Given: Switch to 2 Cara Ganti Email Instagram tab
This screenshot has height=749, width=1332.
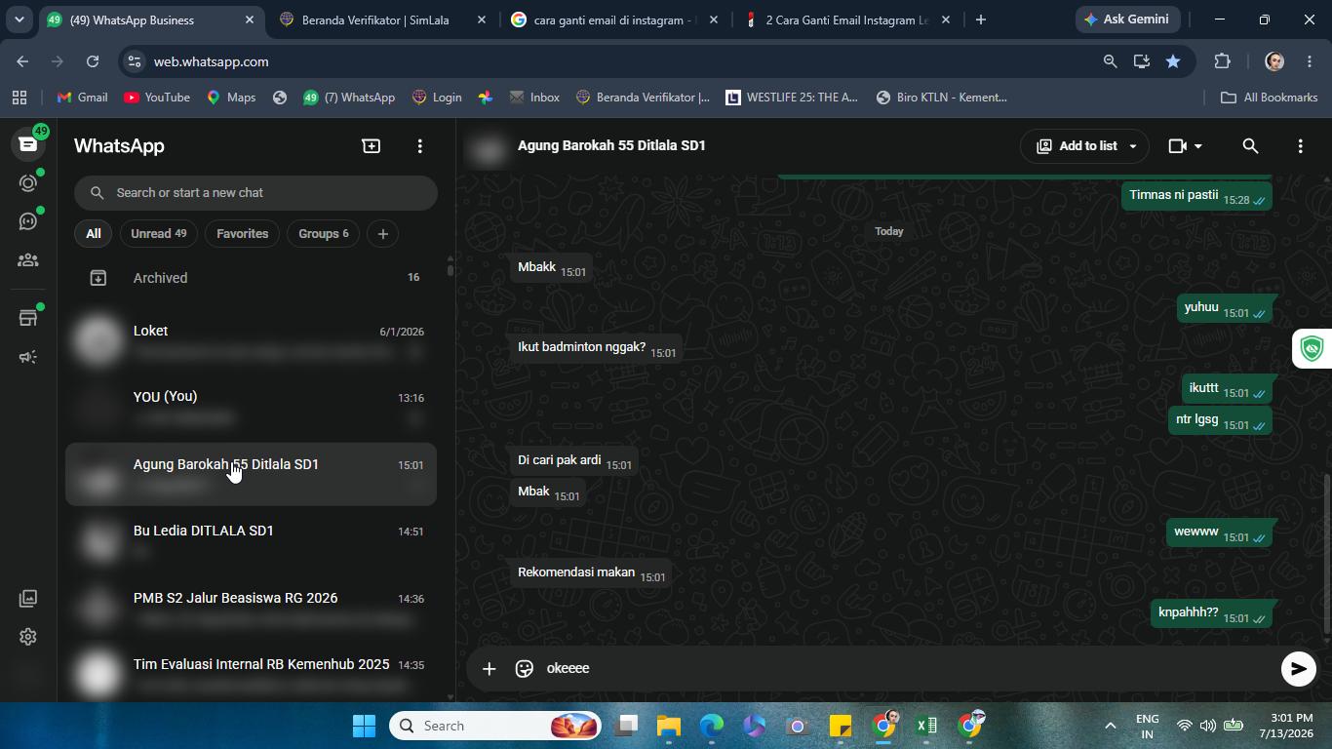Looking at the screenshot, I should 845,20.
